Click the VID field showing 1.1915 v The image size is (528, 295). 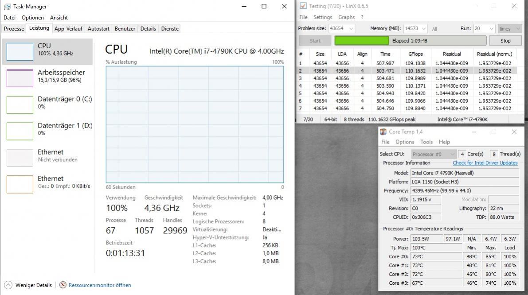426,199
